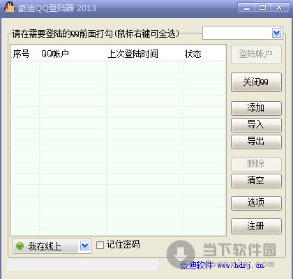The width and height of the screenshot is (293, 279).
Task: Click the 导入 import button
Action: coord(256,125)
